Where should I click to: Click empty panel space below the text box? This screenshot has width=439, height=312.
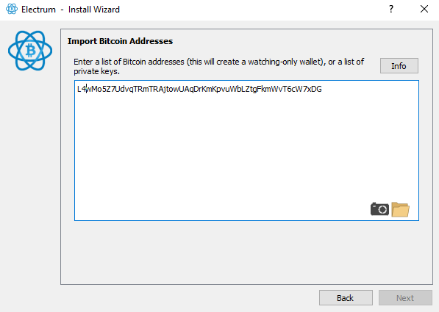pyautogui.click(x=246, y=252)
